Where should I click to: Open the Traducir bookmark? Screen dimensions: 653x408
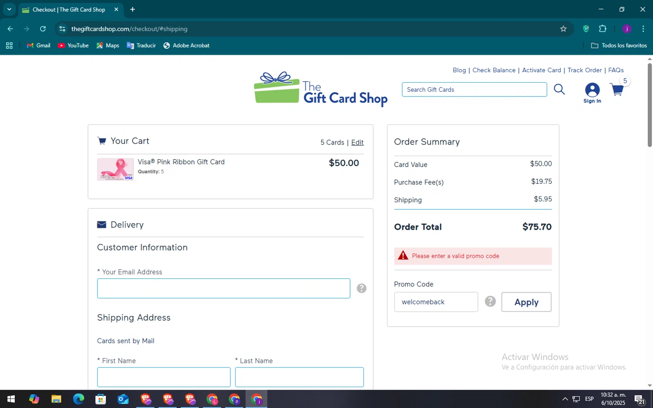[x=141, y=45]
